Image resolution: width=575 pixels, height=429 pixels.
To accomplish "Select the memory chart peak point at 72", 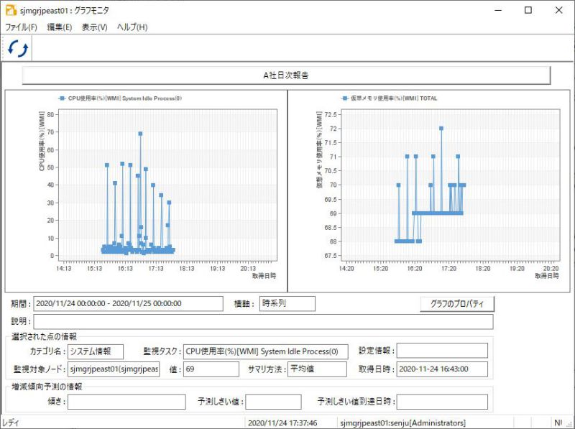I will 441,129.
